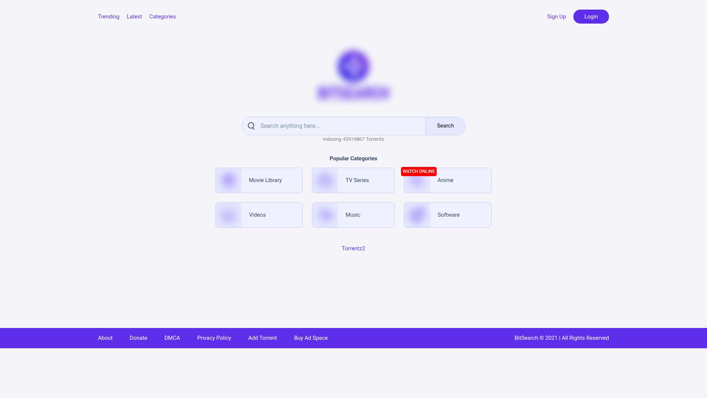This screenshot has height=398, width=707.
Task: Open the Latest page
Action: tap(134, 17)
